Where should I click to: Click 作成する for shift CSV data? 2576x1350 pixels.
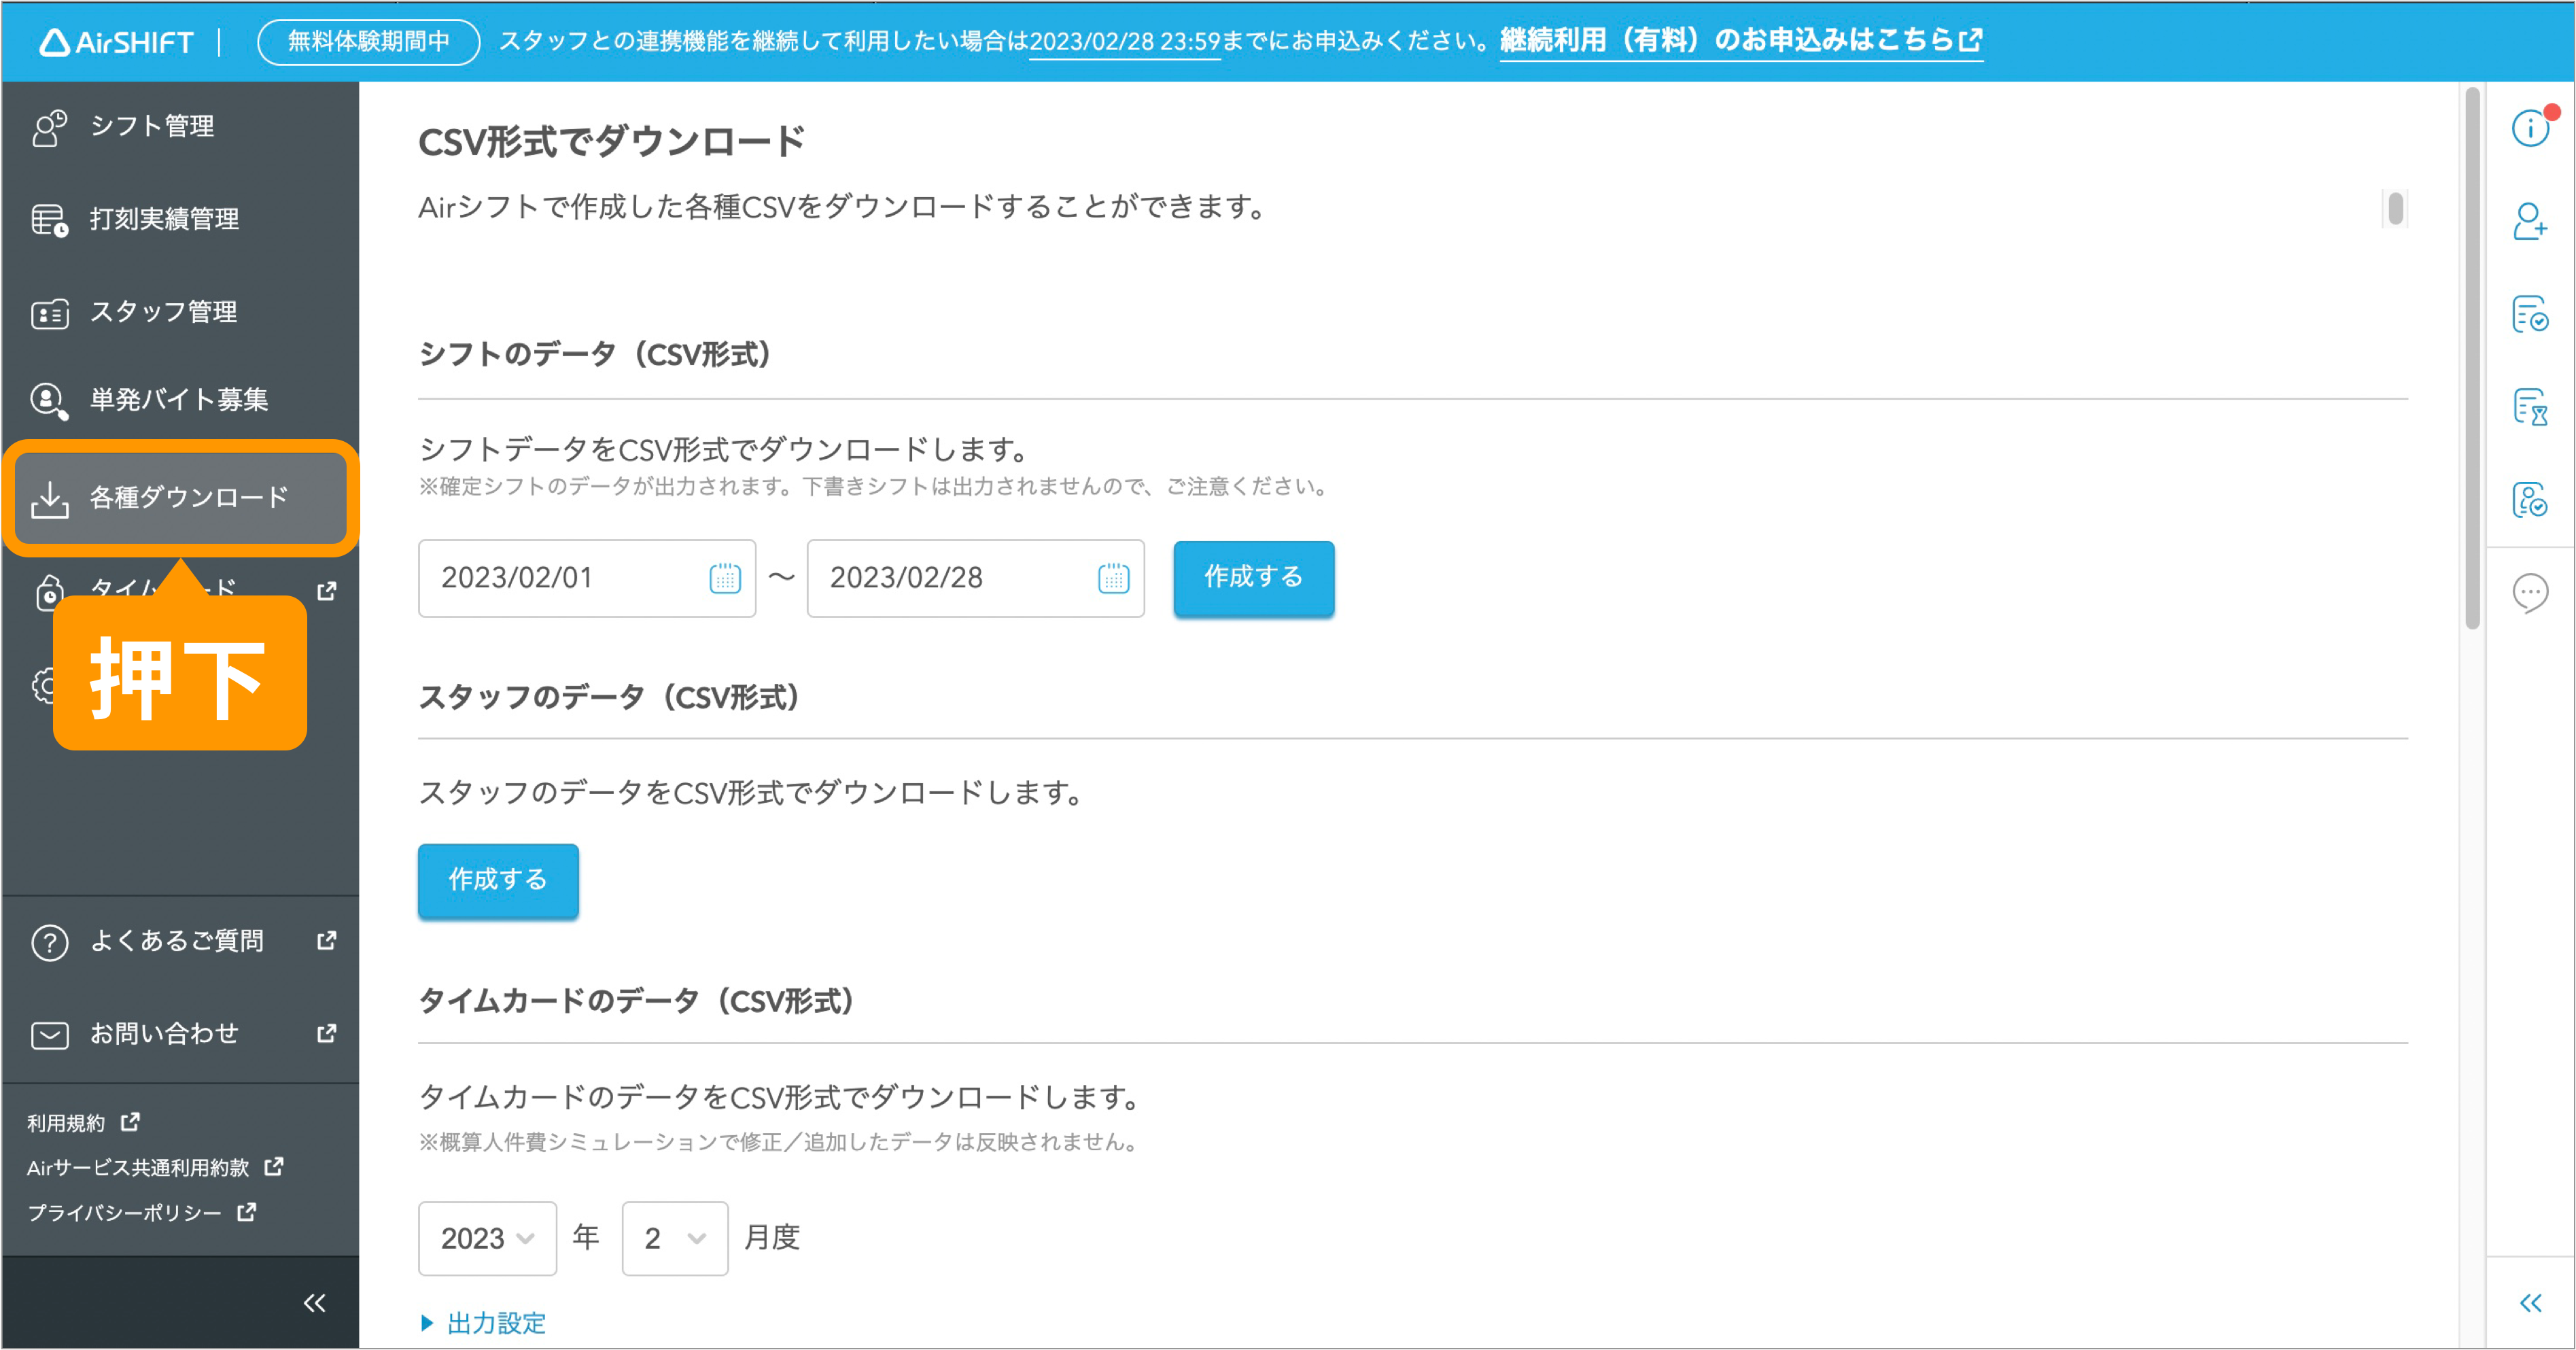click(1253, 578)
